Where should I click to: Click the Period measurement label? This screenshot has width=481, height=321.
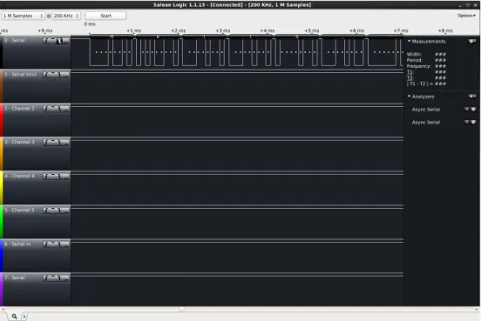(415, 60)
